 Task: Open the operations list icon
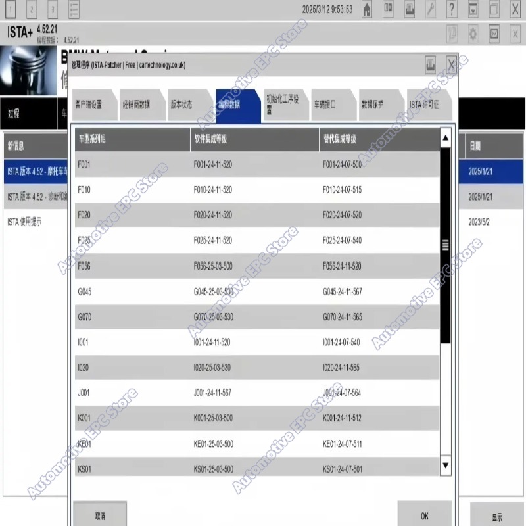(x=74, y=9)
